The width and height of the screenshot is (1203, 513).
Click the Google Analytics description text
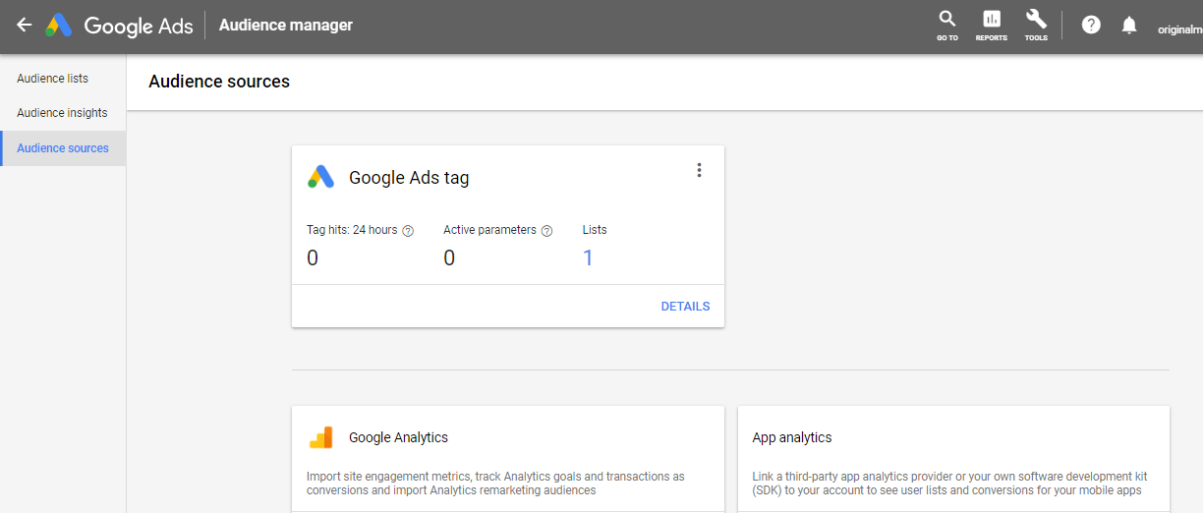pos(495,484)
